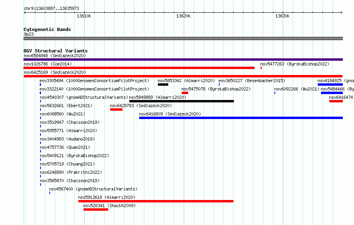Open the nsv5475078 (ByrskaBishop2022) label
This screenshot has height=225, width=354.
click(216, 89)
